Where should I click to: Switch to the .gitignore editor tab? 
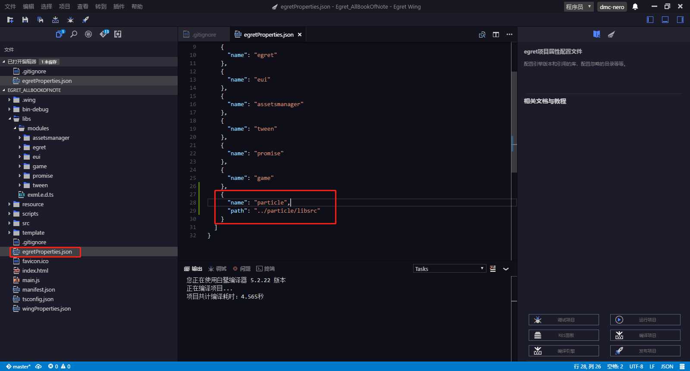[203, 35]
